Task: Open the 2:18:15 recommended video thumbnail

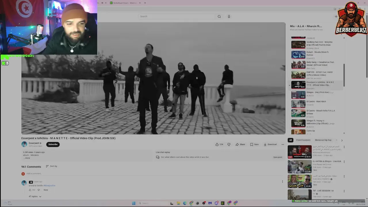Action: pos(300,152)
